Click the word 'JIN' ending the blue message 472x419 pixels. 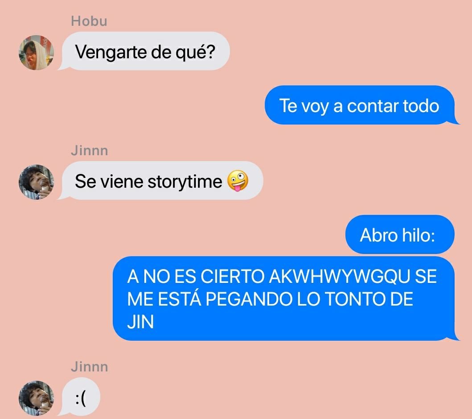[140, 322]
